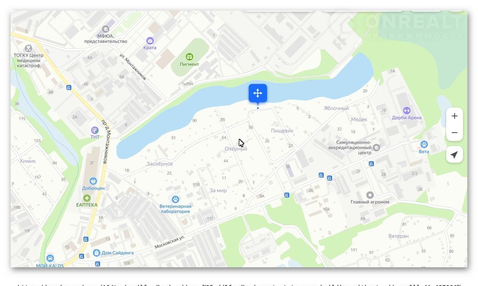Click the Московская ул. street label
The height and width of the screenshot is (286, 478).
(x=170, y=242)
